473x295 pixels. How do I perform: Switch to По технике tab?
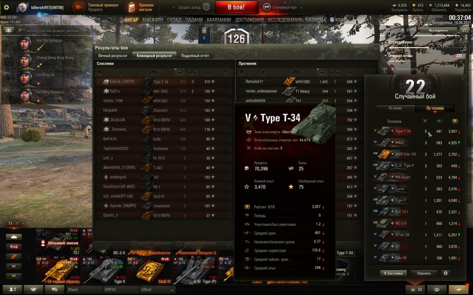point(435,108)
